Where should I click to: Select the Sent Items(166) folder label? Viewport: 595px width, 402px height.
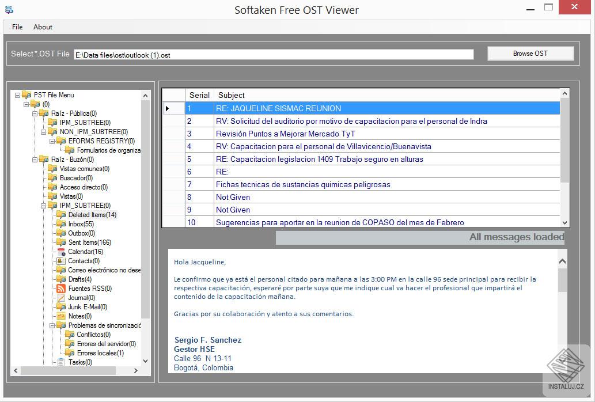click(89, 242)
